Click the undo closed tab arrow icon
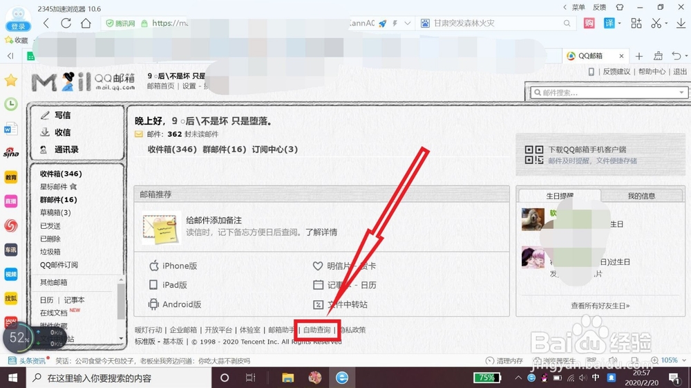The image size is (691, 388). 676,55
